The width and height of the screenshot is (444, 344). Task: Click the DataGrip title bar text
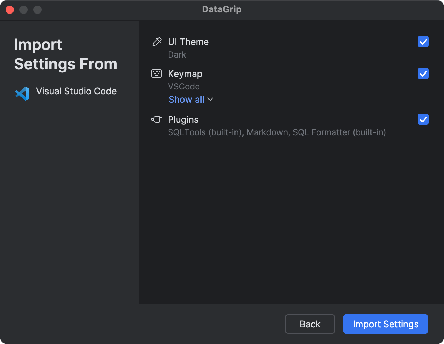click(222, 9)
